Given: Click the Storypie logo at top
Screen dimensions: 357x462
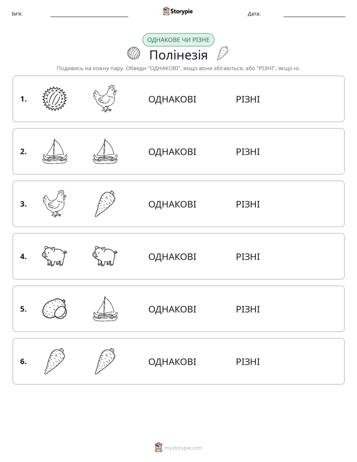Looking at the screenshot, I should pyautogui.click(x=177, y=11).
